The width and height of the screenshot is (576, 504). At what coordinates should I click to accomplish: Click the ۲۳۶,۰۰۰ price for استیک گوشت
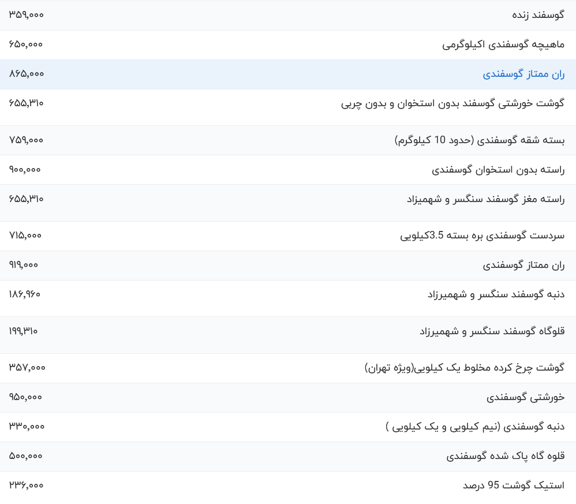point(27,486)
